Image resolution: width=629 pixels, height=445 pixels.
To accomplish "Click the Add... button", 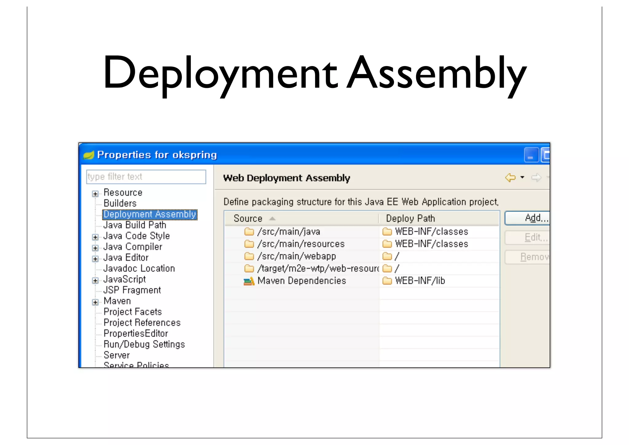I will [x=527, y=218].
